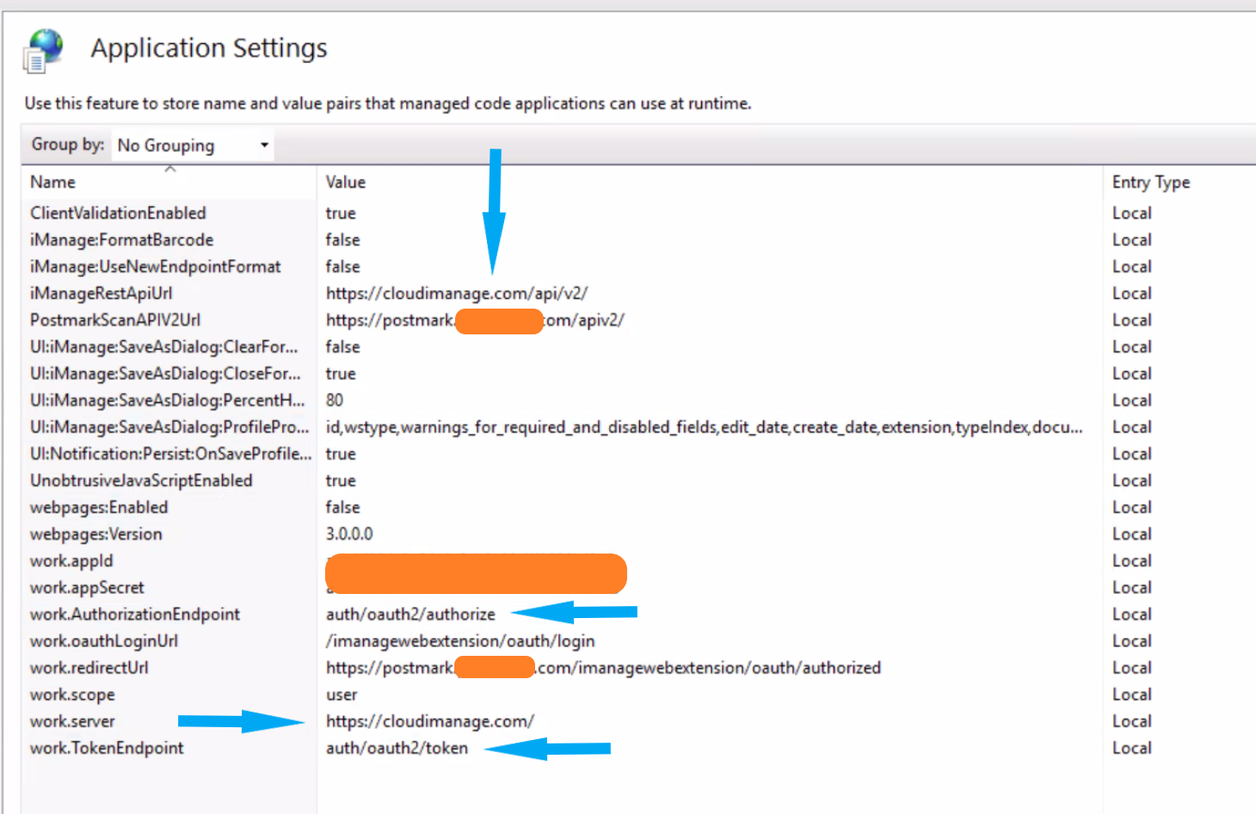The image size is (1256, 814).
Task: Click the Application Settings globe icon
Action: 44,51
